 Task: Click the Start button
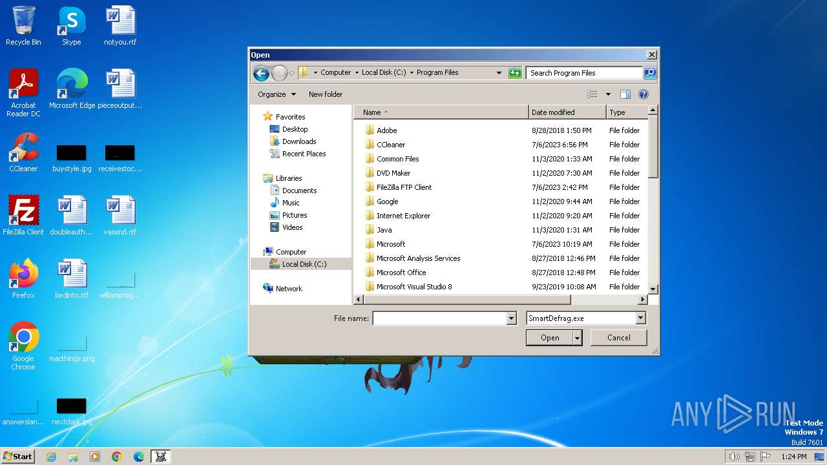click(x=18, y=457)
